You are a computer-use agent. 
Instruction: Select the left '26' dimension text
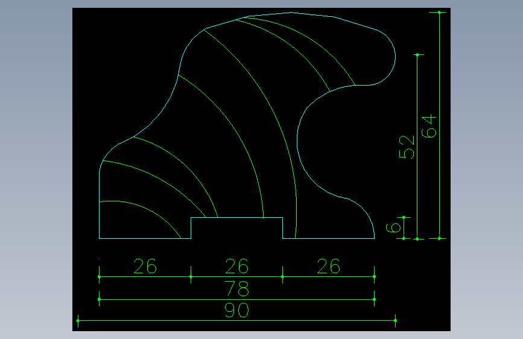[145, 266]
